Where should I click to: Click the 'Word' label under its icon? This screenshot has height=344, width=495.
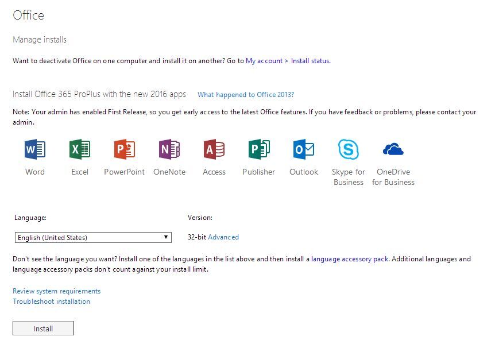coord(35,172)
